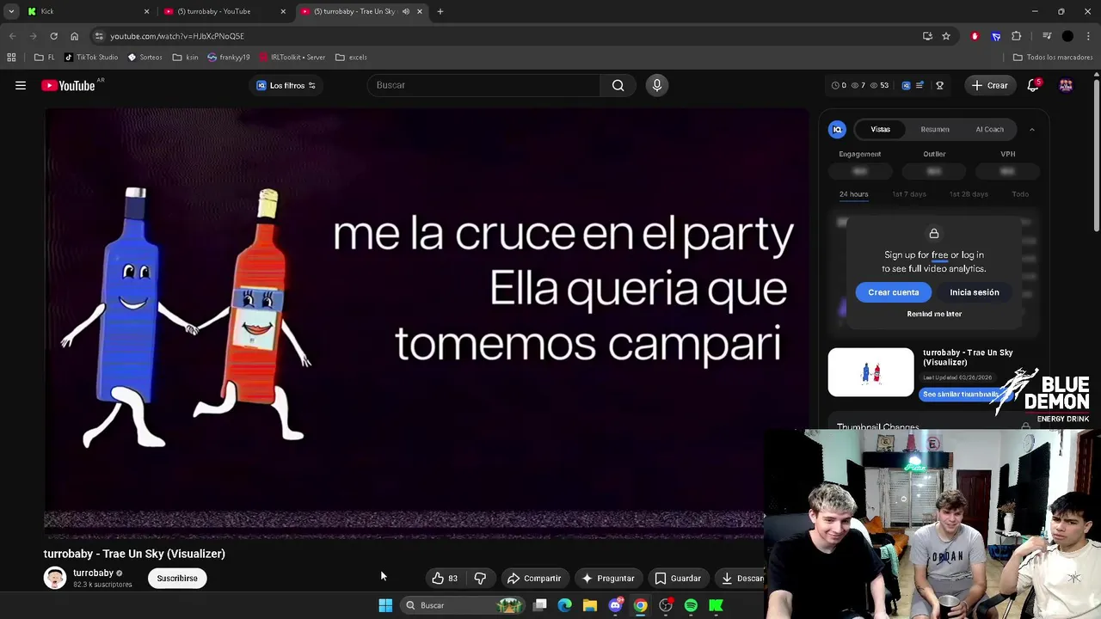Open the blue arrow extension icon
1101x619 pixels.
pos(996,36)
